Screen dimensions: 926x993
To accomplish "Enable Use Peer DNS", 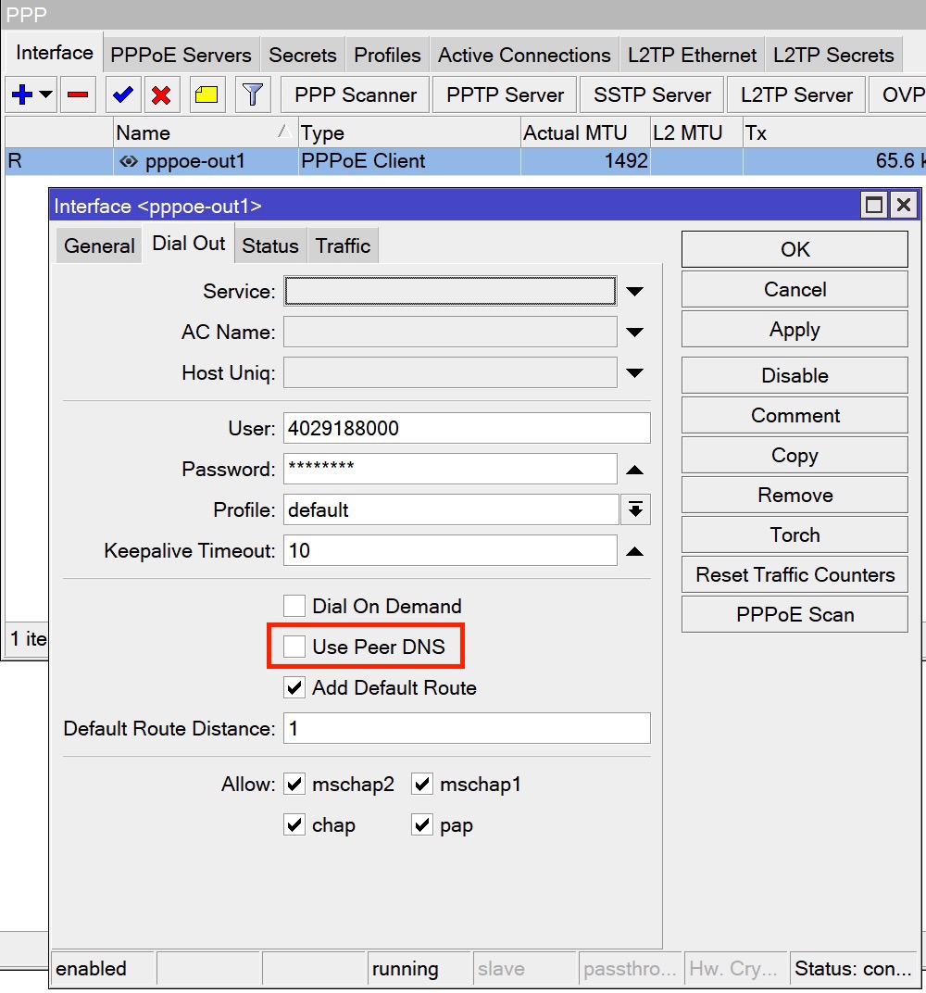I will [x=294, y=647].
